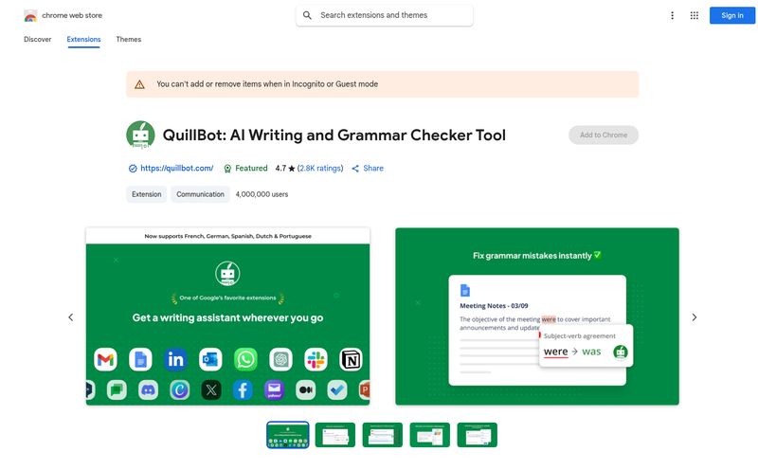Open the Google apps grid
Viewport: 758px width, 470px height.
(x=695, y=15)
